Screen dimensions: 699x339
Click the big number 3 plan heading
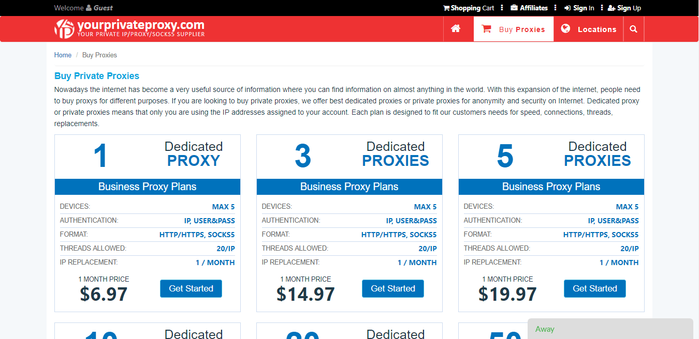click(x=303, y=157)
